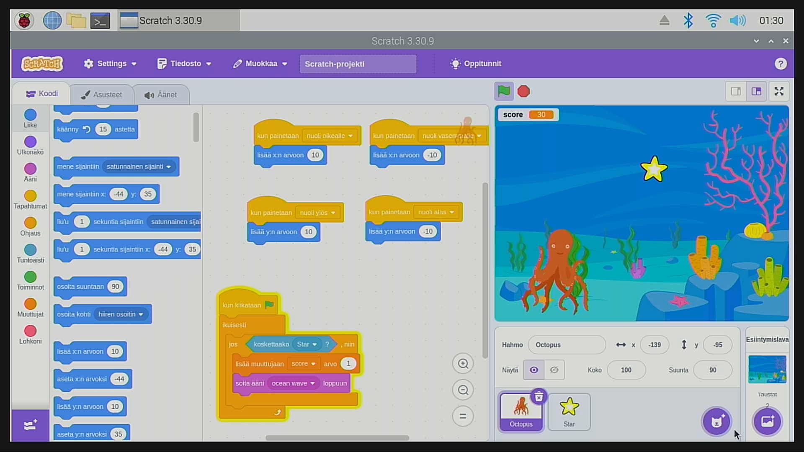
Task: Select the Toiminnot block category
Action: point(30,281)
